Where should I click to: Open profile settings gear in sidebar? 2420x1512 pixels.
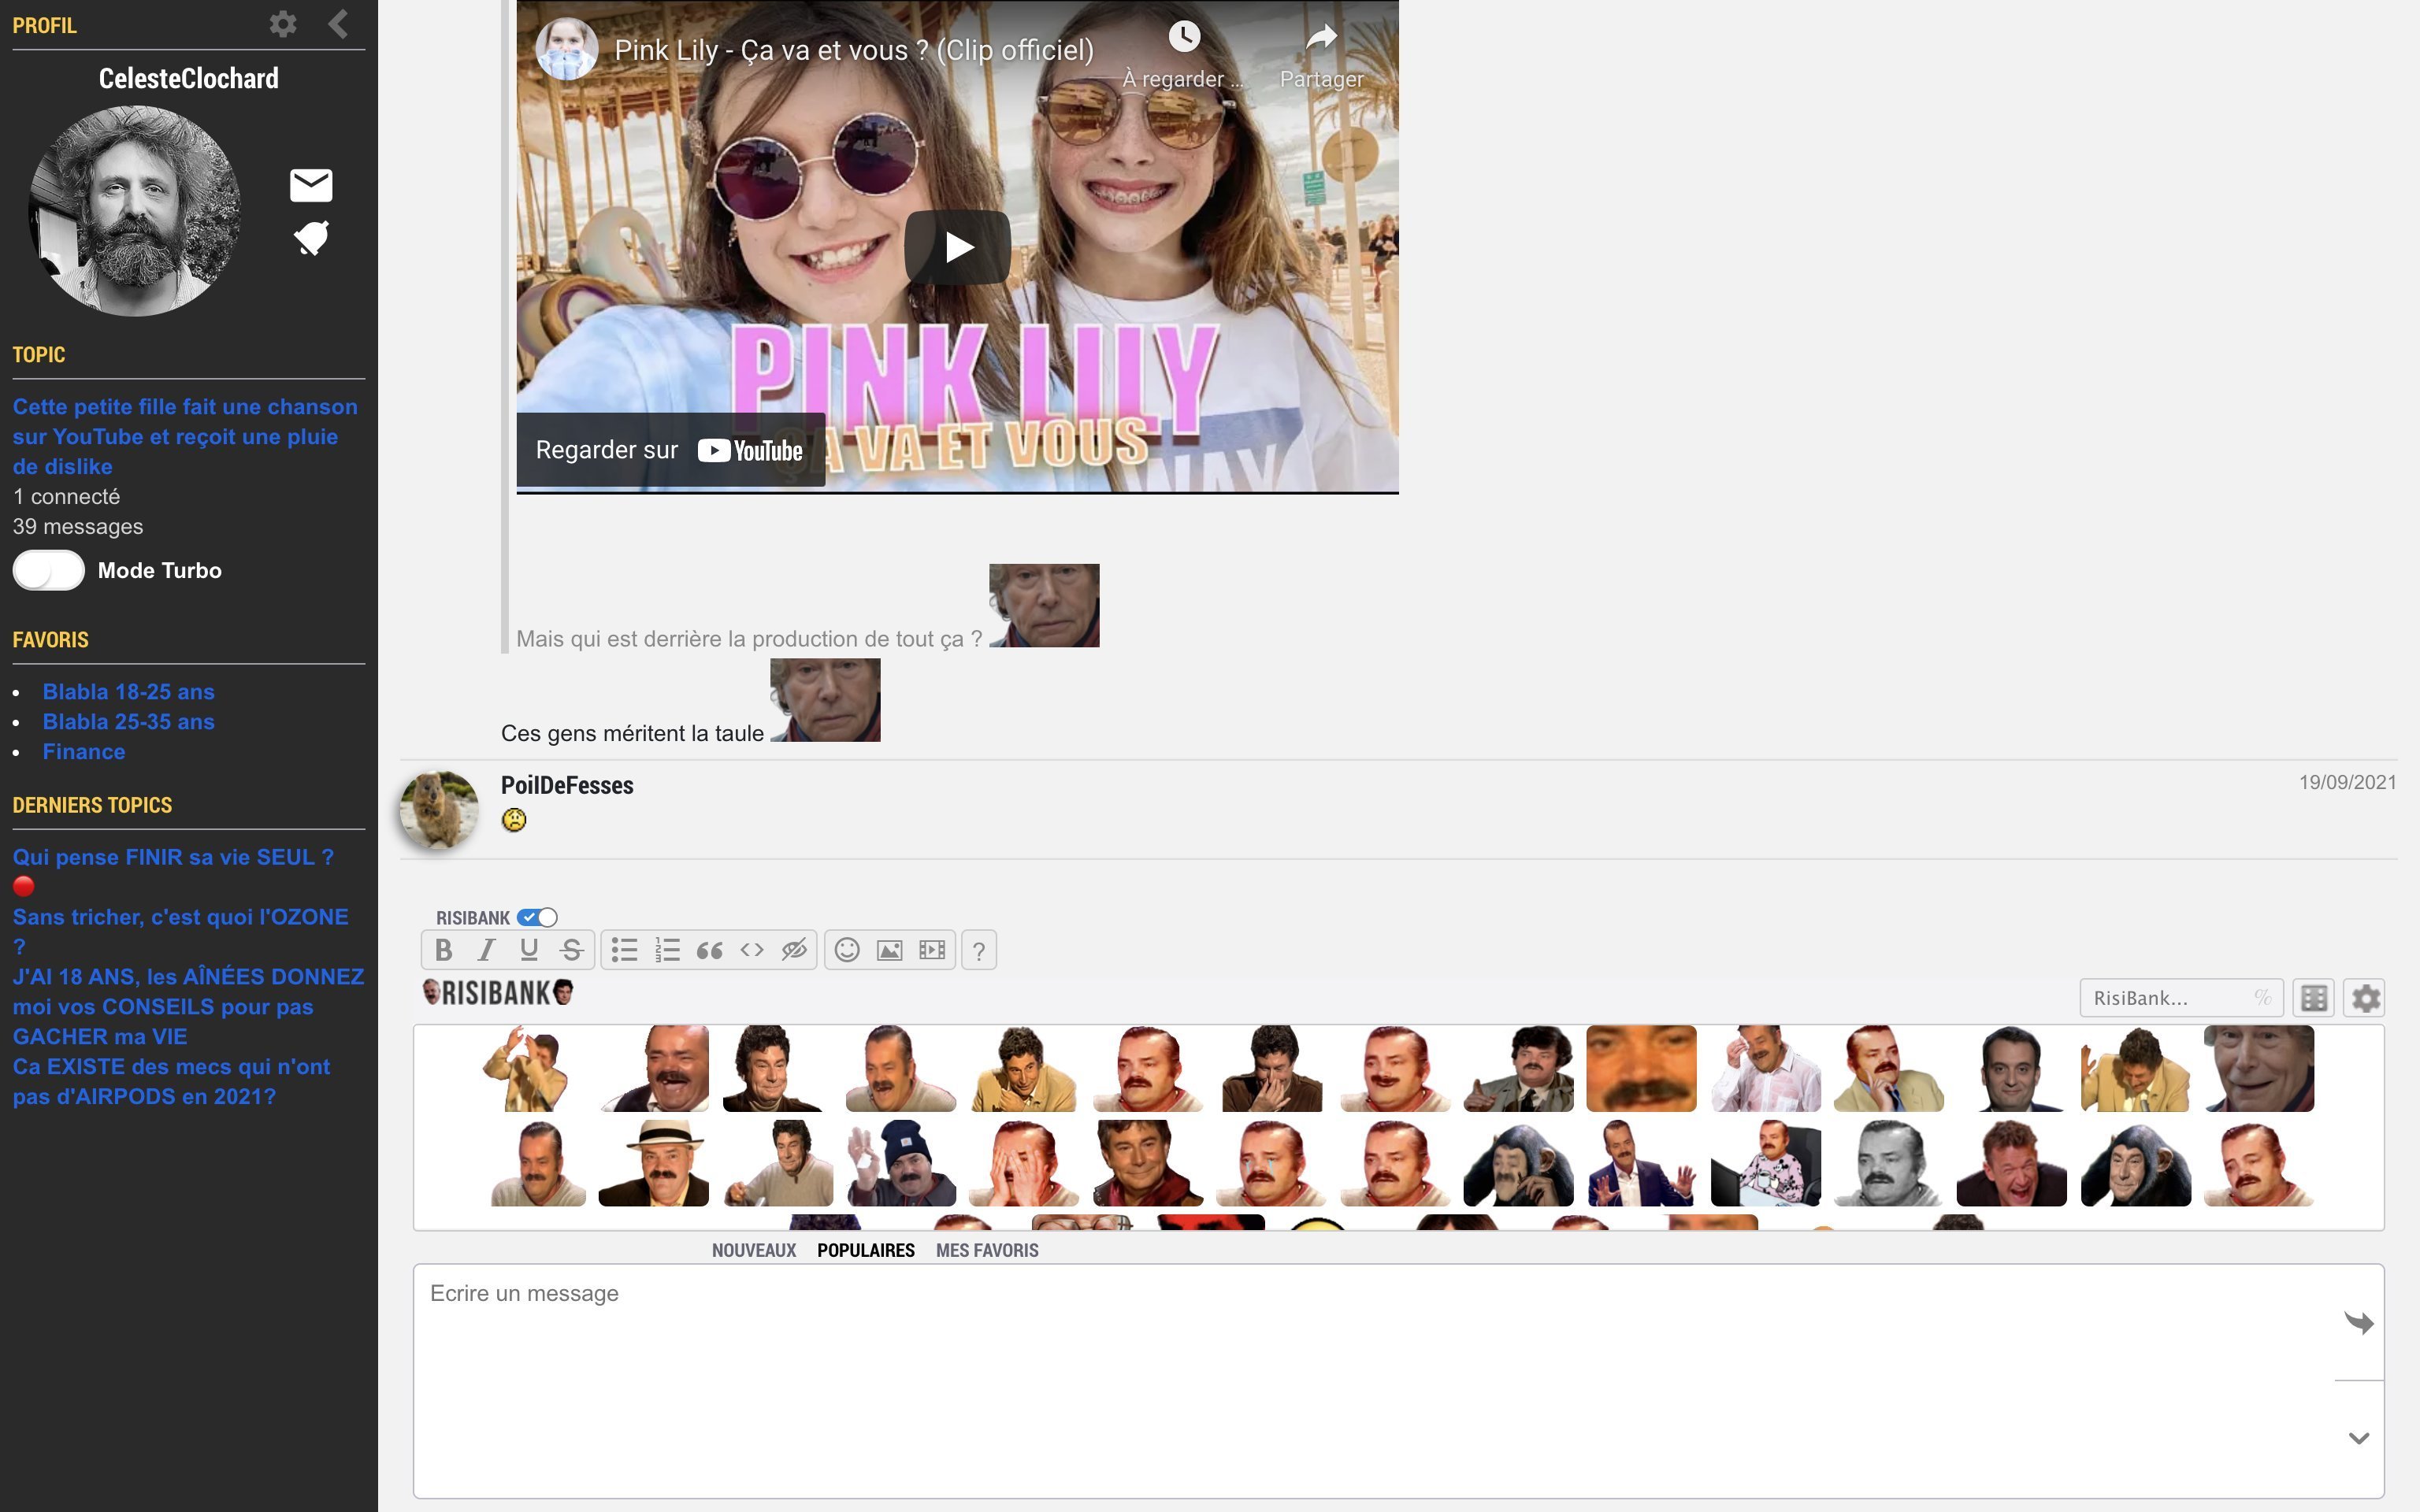(x=283, y=24)
